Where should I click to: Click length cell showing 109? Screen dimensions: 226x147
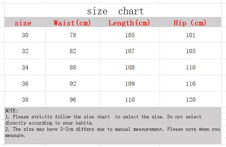[130, 83]
